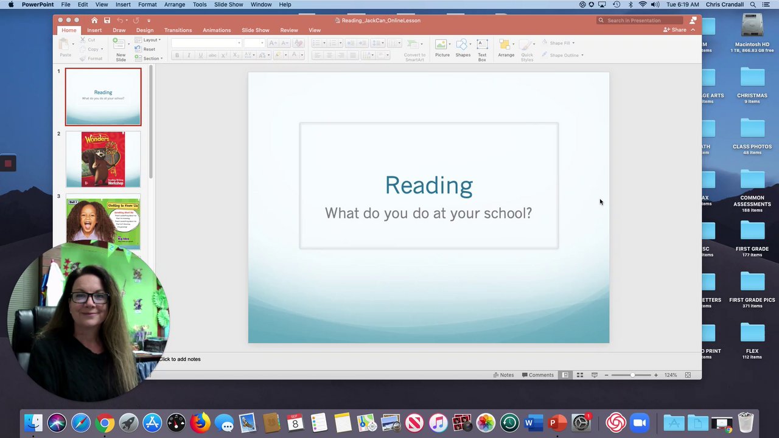Click the Quick Styles button
Screen dimensions: 779x438
click(x=527, y=50)
